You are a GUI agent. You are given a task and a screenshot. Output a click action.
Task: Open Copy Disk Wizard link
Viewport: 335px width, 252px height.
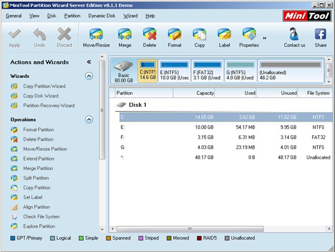(41, 96)
